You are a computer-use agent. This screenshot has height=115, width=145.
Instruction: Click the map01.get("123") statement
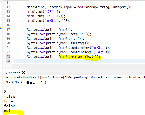point(59,34)
